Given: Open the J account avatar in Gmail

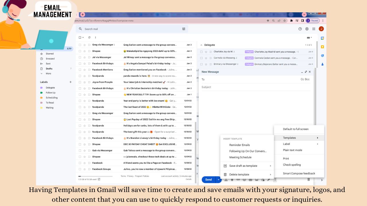Looking at the screenshot, I should 321,29.
